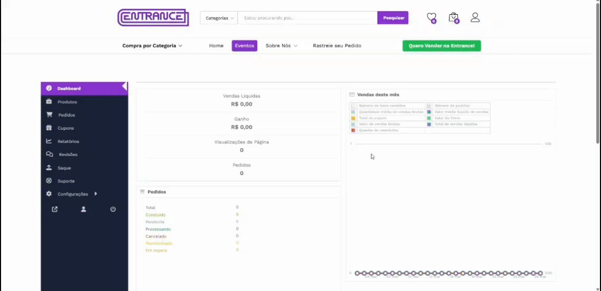Open the external store link icon in sidebar
This screenshot has width=601, height=291.
[x=55, y=209]
